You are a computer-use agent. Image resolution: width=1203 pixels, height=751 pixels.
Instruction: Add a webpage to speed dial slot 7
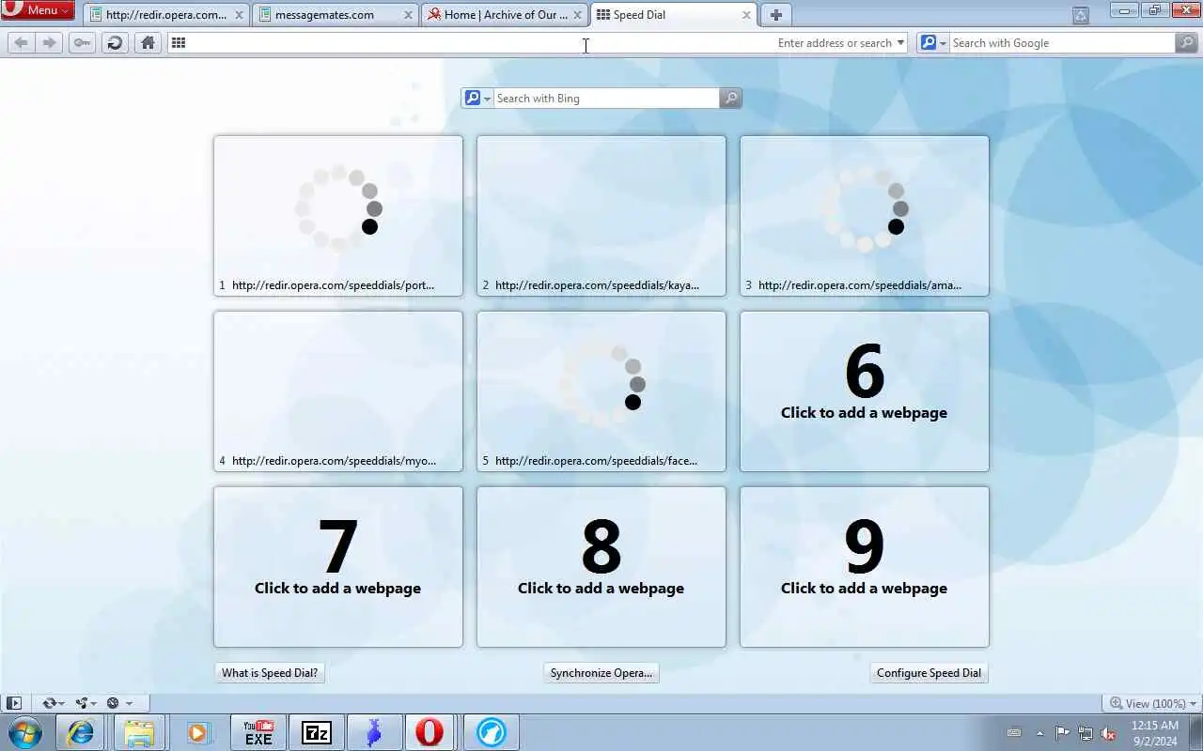pyautogui.click(x=338, y=567)
